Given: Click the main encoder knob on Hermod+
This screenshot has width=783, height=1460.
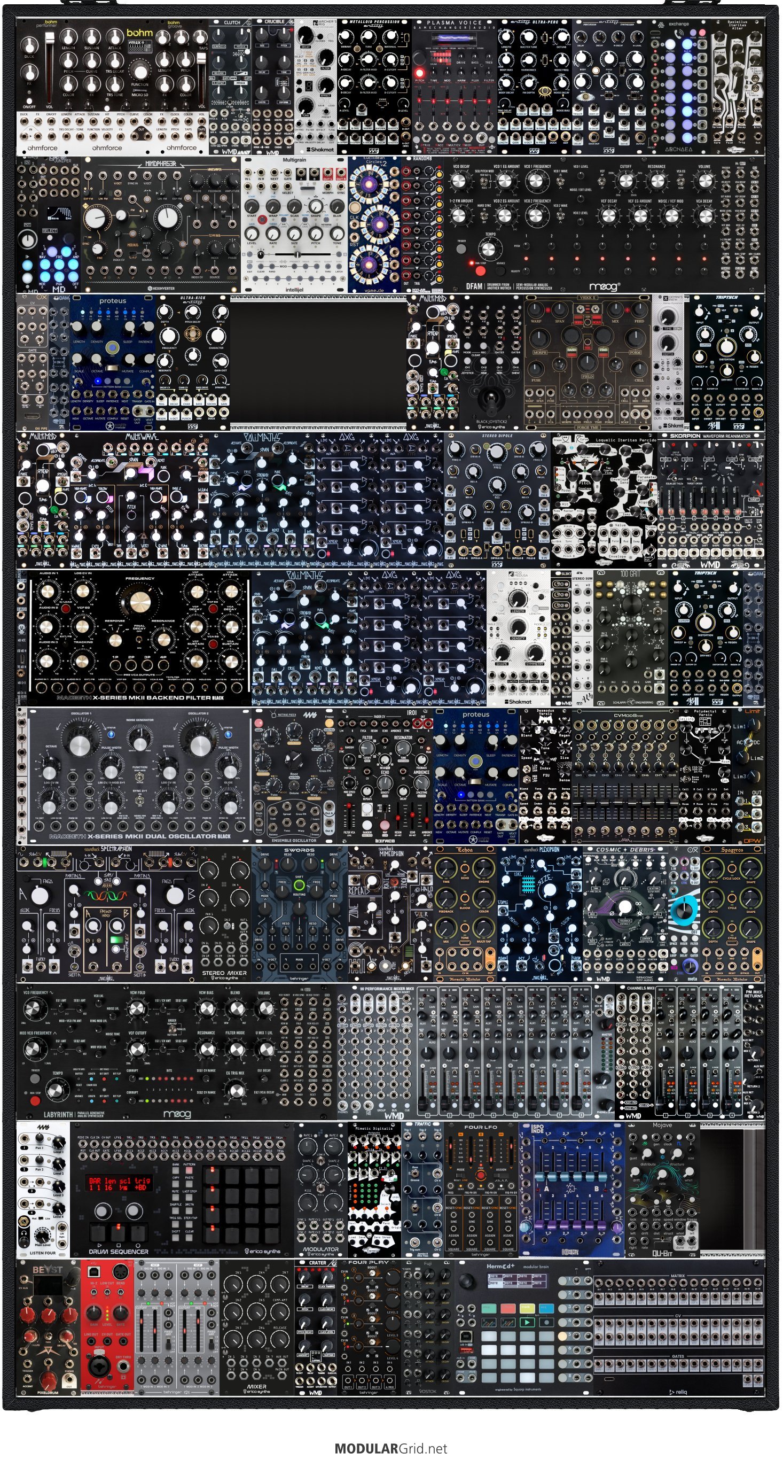Looking at the screenshot, I should (x=468, y=1280).
